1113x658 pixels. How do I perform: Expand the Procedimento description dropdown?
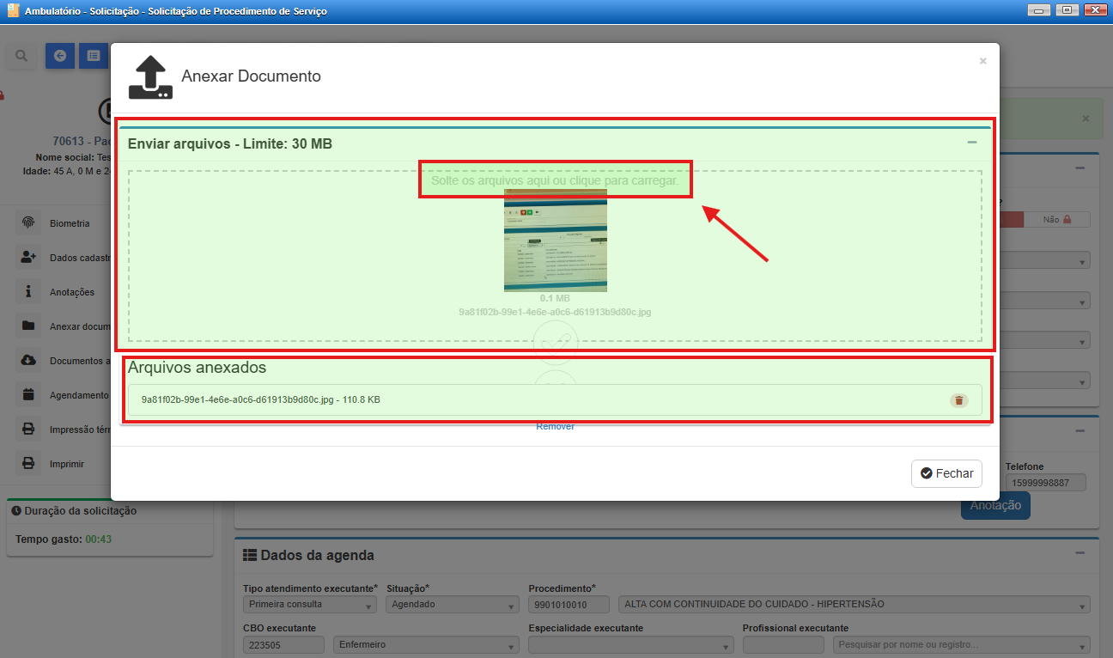coord(853,605)
